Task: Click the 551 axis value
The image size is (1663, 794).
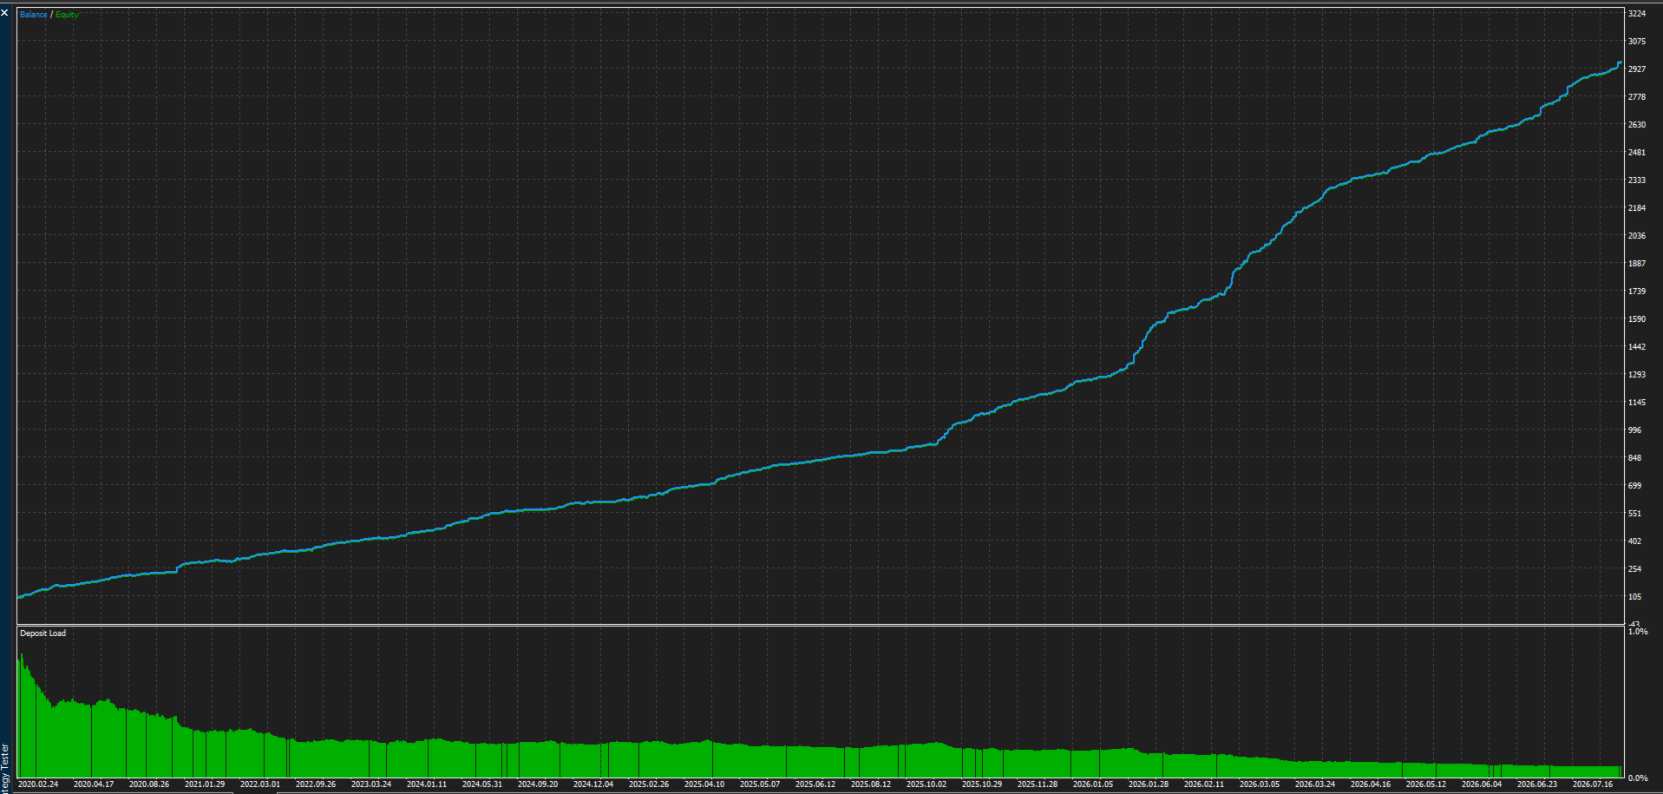Action: point(1635,514)
